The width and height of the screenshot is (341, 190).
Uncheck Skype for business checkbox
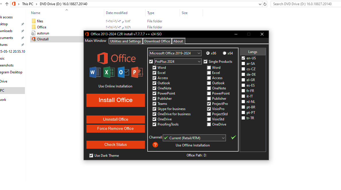coord(154,109)
